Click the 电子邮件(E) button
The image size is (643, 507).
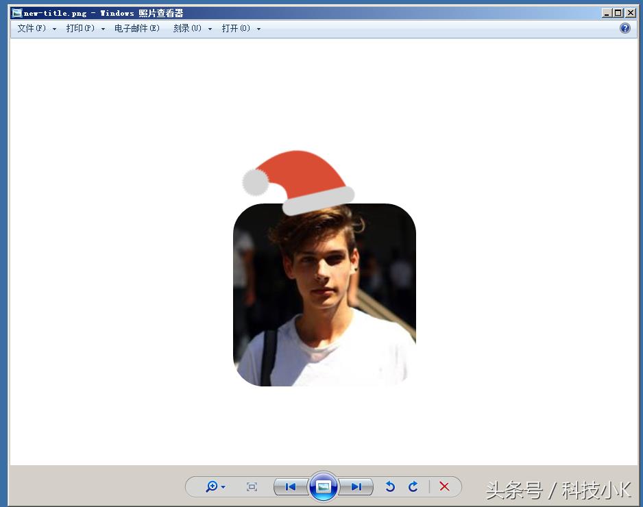click(x=137, y=29)
